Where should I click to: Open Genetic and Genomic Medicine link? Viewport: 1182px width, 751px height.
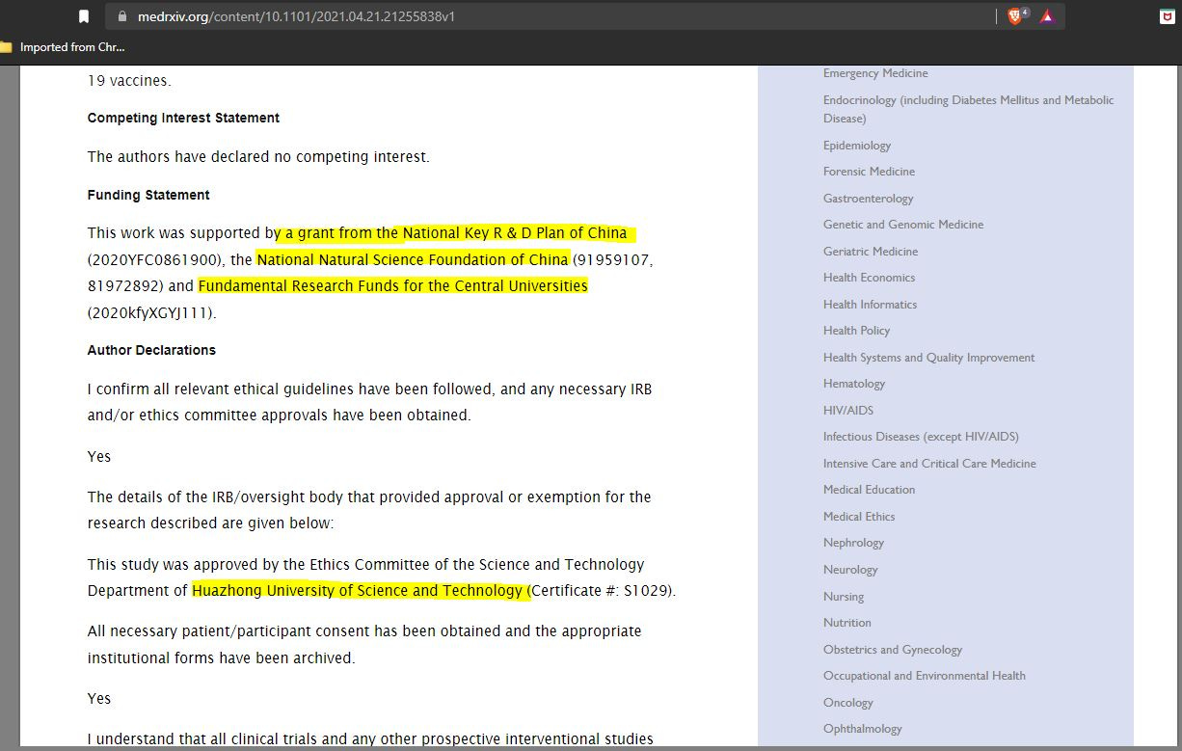[903, 225]
